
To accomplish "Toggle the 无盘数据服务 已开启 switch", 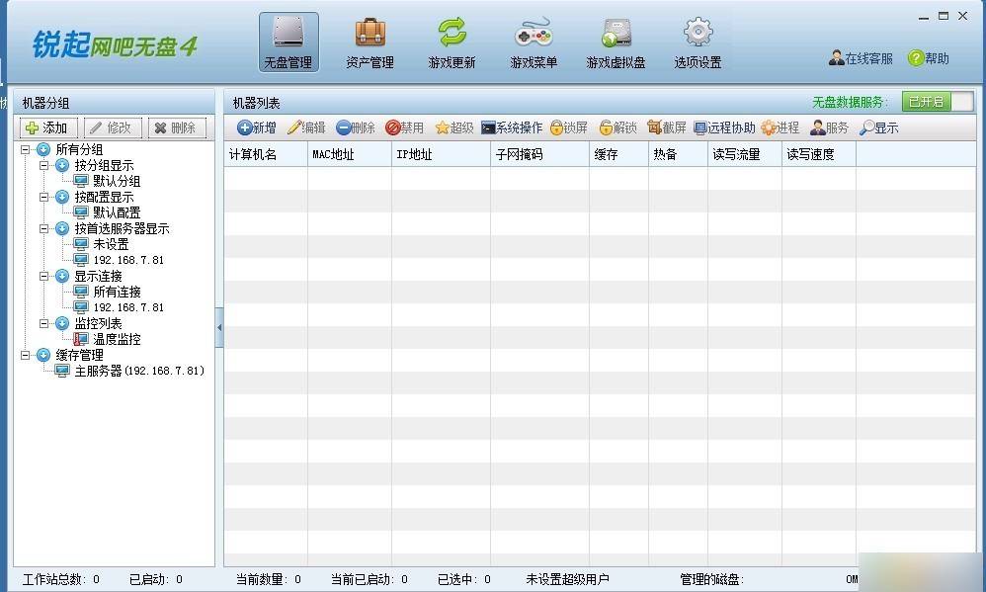I will point(927,101).
